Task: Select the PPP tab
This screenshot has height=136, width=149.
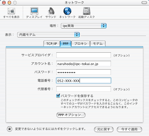Action: [66, 44]
